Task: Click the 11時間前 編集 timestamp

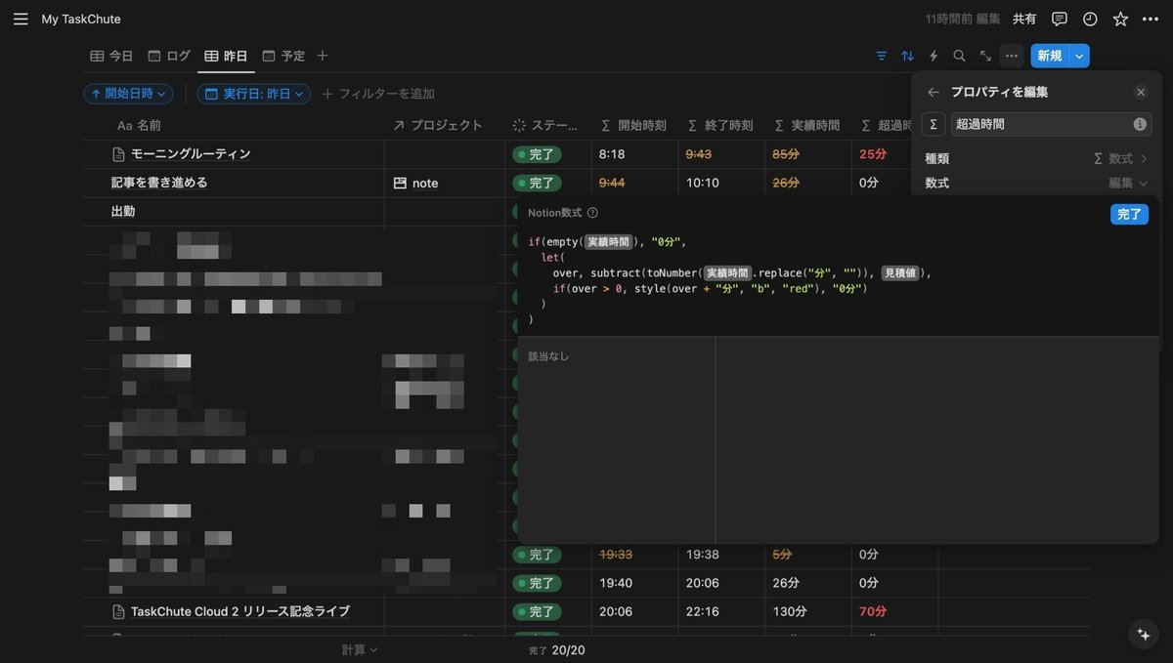Action: pyautogui.click(x=963, y=19)
